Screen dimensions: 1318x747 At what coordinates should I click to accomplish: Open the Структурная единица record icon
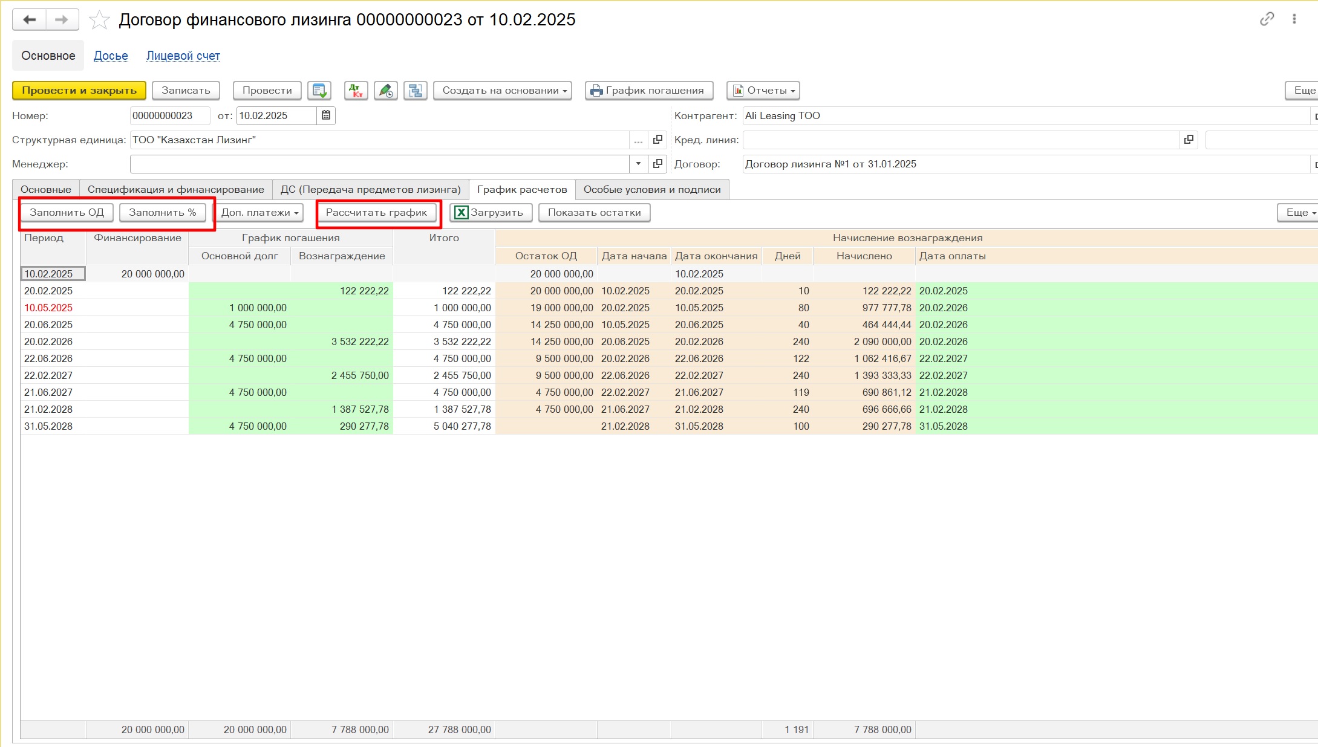point(657,140)
